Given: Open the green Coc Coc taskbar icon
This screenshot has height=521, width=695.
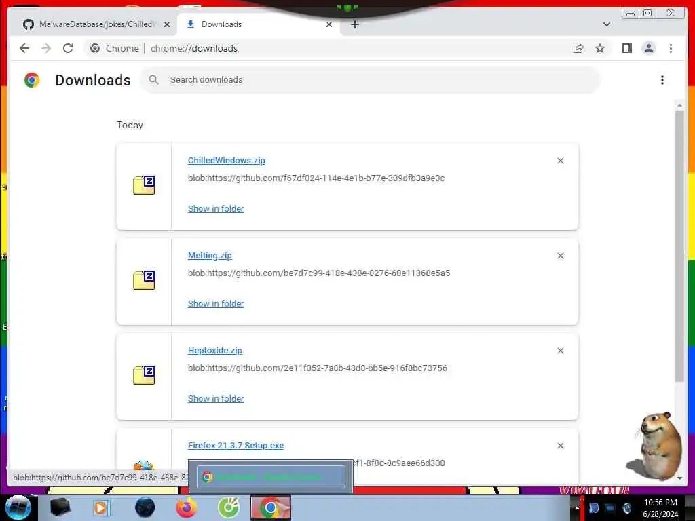Looking at the screenshot, I should pos(229,507).
